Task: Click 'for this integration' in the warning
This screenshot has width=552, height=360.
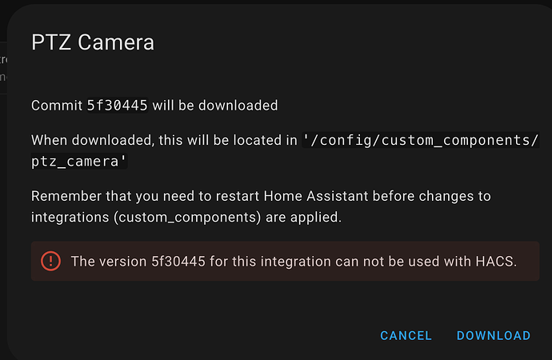Action: click(x=249, y=261)
